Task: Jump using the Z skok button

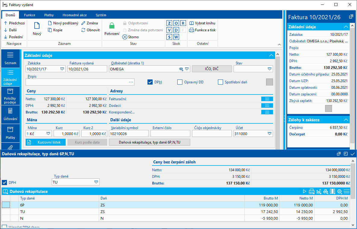Action: coord(169,23)
